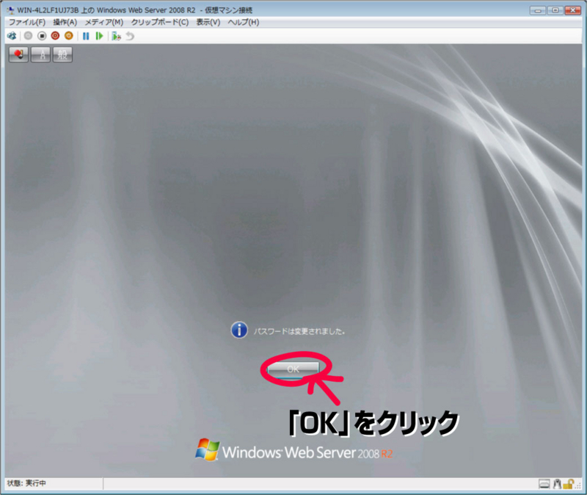Take a snapshot of the virtual machine
This screenshot has height=495, width=587.
coord(116,35)
